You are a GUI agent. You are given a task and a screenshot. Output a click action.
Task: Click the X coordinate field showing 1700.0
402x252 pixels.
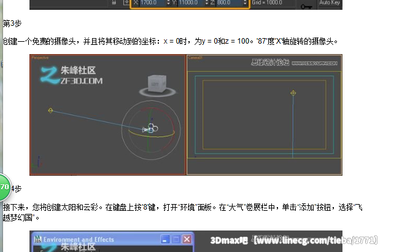(x=153, y=2)
